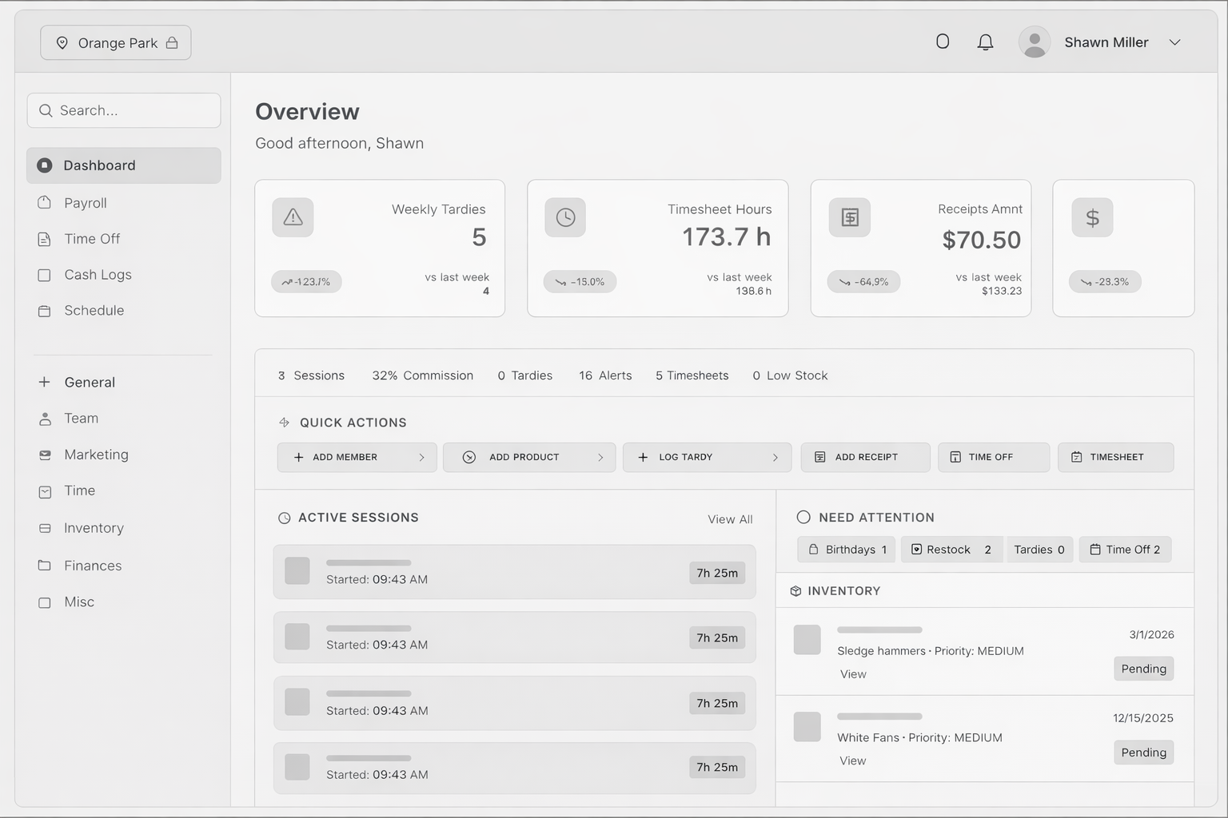This screenshot has height=818, width=1228.
Task: Click the user avatar icon
Action: coord(1034,42)
